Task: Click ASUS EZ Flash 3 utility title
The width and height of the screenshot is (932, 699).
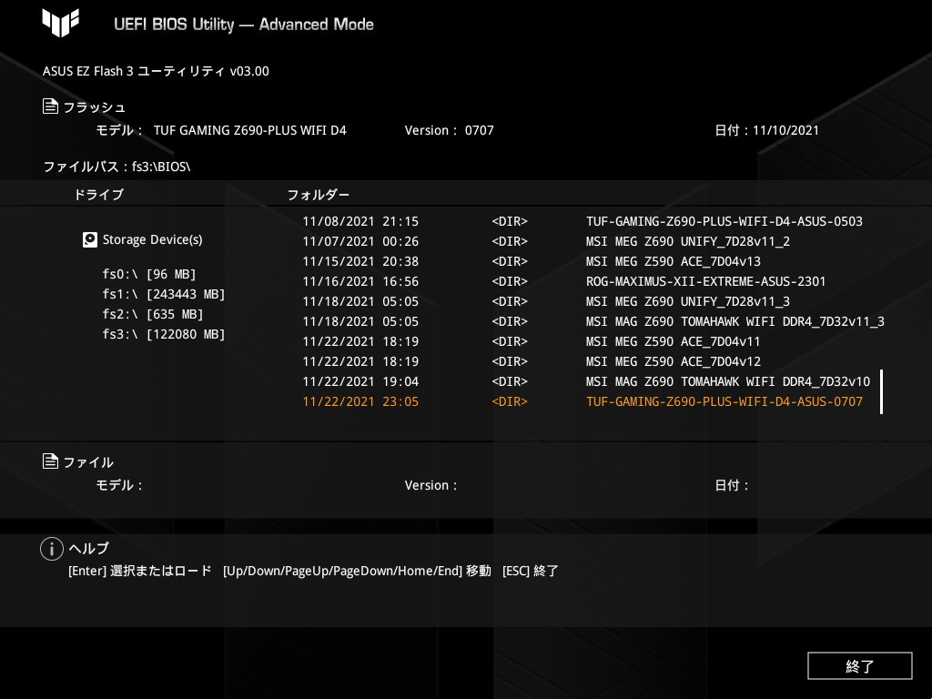Action: [x=156, y=71]
